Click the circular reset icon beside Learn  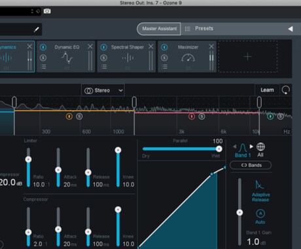tap(285, 90)
